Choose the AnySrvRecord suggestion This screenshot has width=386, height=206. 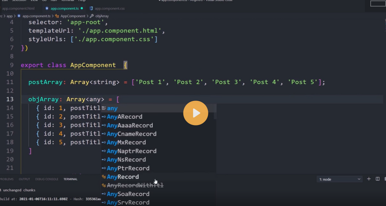[159, 202]
